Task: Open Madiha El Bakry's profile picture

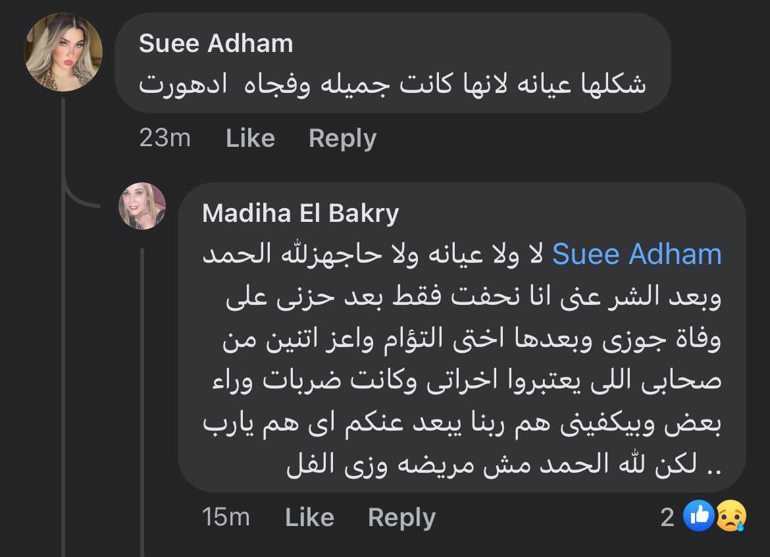Action: click(142, 206)
